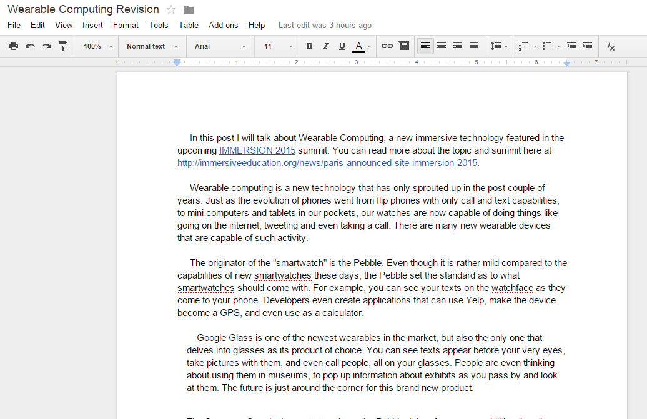Decrease paragraph indent

click(571, 46)
